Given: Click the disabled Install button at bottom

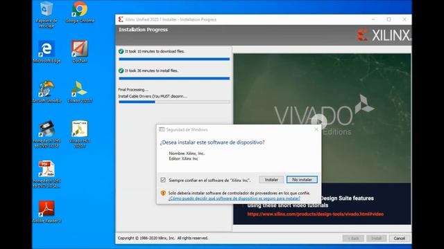Looking at the screenshot, I should (376, 238).
